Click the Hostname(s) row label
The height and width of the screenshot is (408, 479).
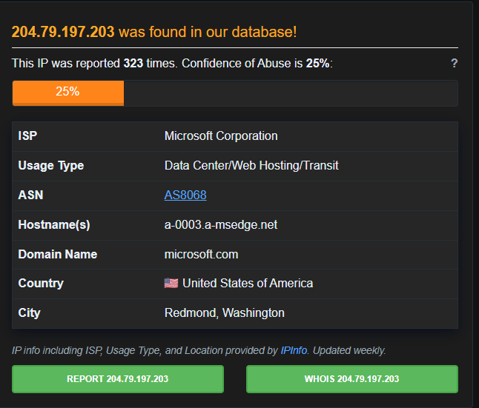(x=54, y=225)
